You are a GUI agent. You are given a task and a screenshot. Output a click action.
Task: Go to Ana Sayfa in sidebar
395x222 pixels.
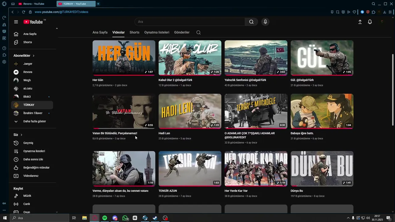tap(32, 34)
